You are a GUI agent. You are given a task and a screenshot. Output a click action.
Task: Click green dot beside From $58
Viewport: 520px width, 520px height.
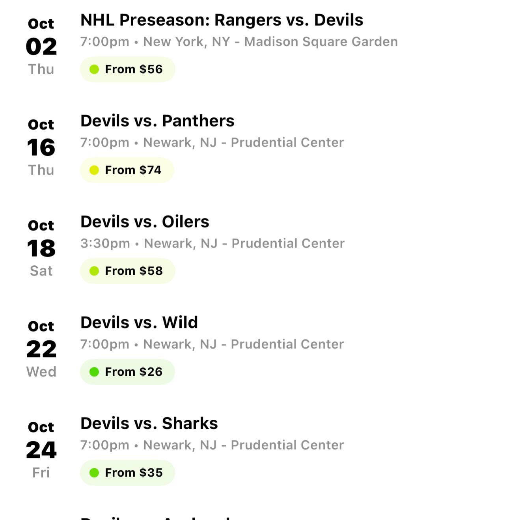coord(94,271)
